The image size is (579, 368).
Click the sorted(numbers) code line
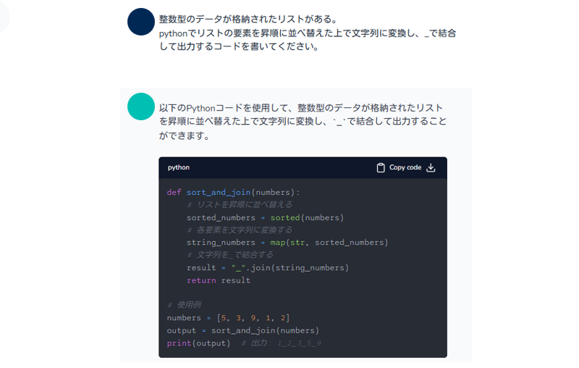point(265,217)
